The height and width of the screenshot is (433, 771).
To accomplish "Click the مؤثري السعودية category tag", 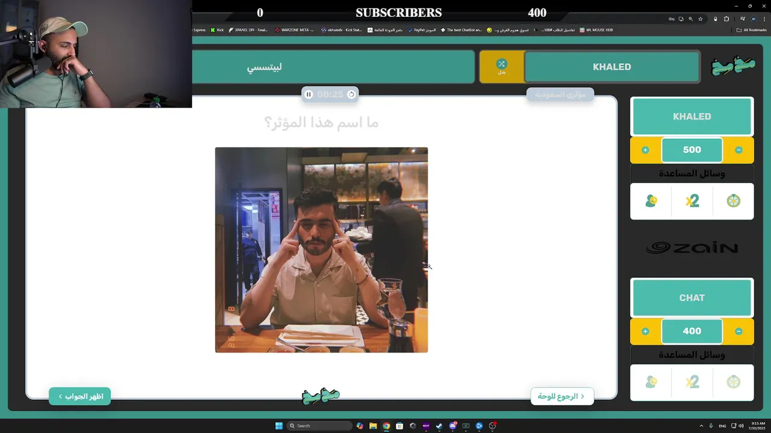I will coord(560,94).
